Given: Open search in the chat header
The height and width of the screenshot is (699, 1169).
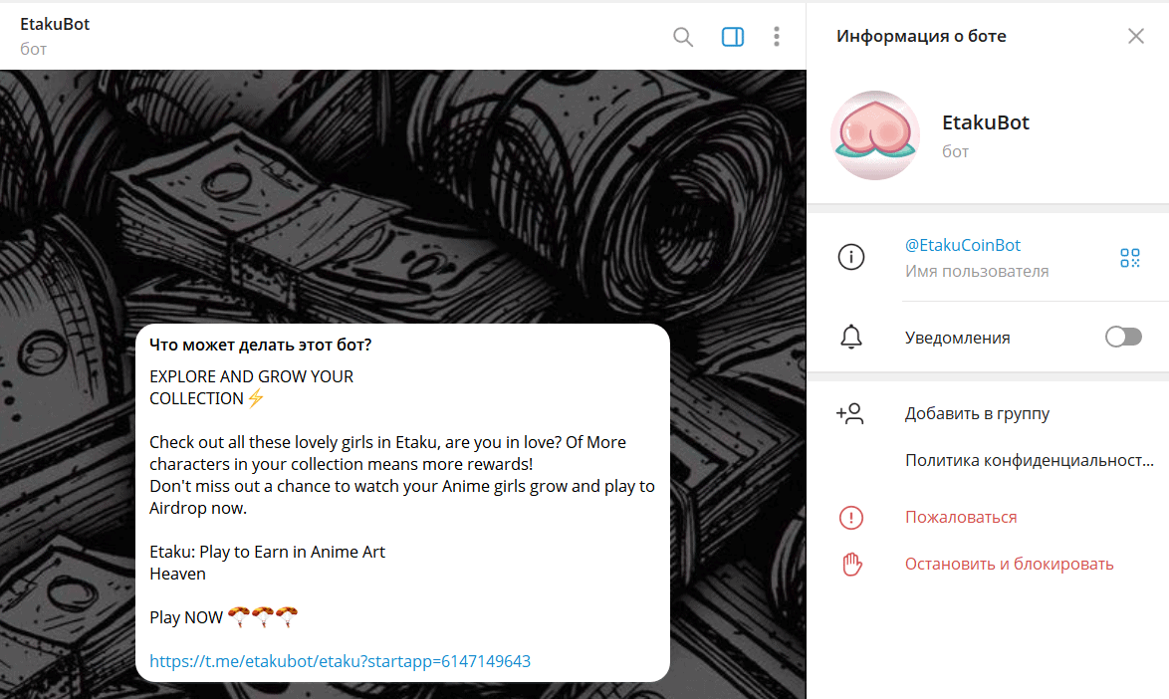Looking at the screenshot, I should click(x=683, y=37).
